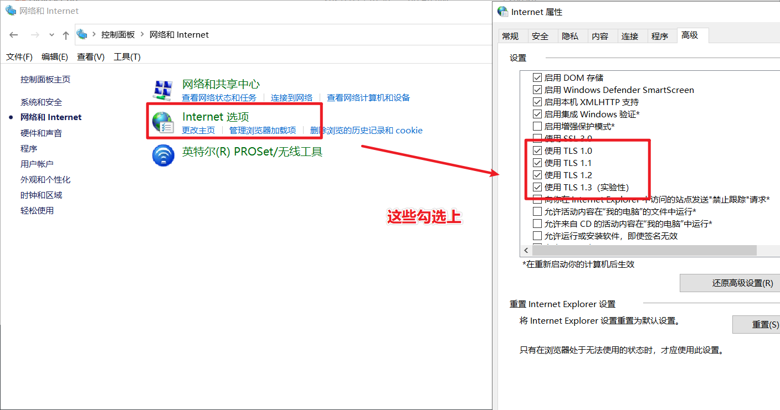The image size is (780, 410).
Task: Switch to the 隐私 tab
Action: 570,36
